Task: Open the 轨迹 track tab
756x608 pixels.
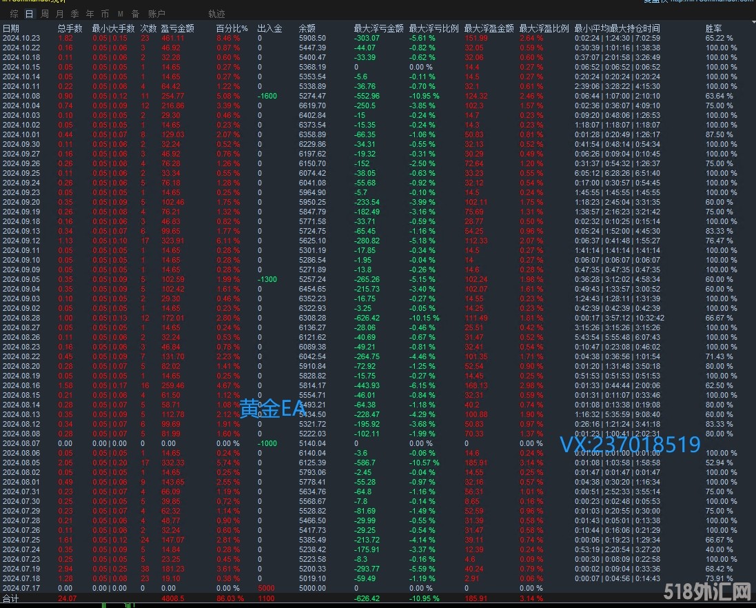Action: (x=216, y=14)
